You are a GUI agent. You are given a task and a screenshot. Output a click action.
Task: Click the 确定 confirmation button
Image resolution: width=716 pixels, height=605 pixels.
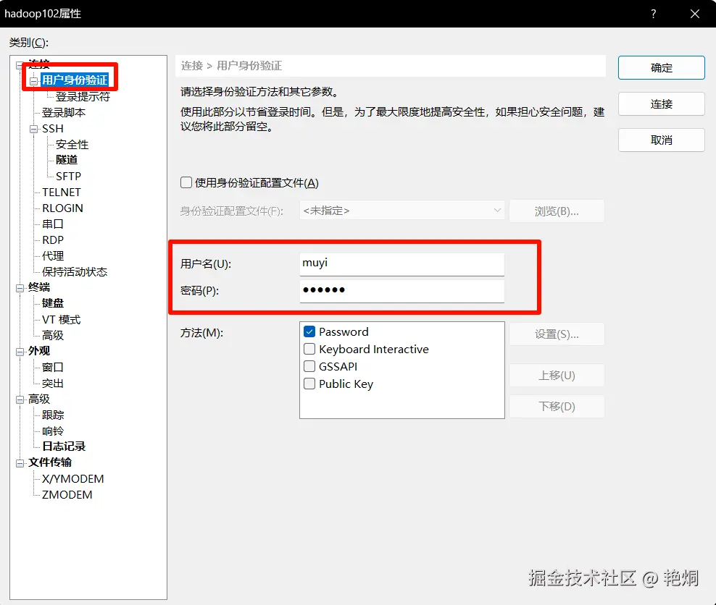(660, 67)
